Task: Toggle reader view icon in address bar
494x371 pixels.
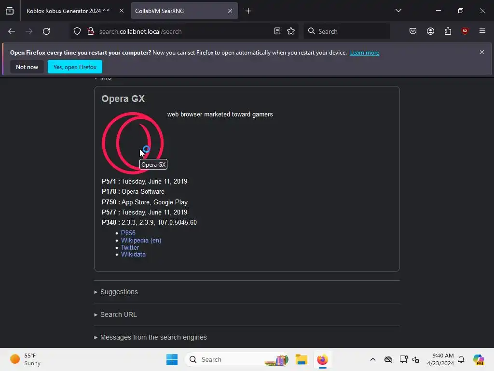Action: (277, 31)
